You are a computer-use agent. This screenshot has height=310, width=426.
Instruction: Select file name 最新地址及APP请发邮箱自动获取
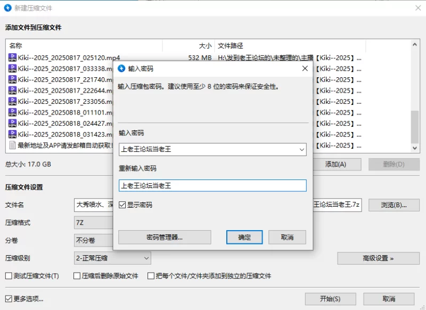pyautogui.click(x=65, y=145)
